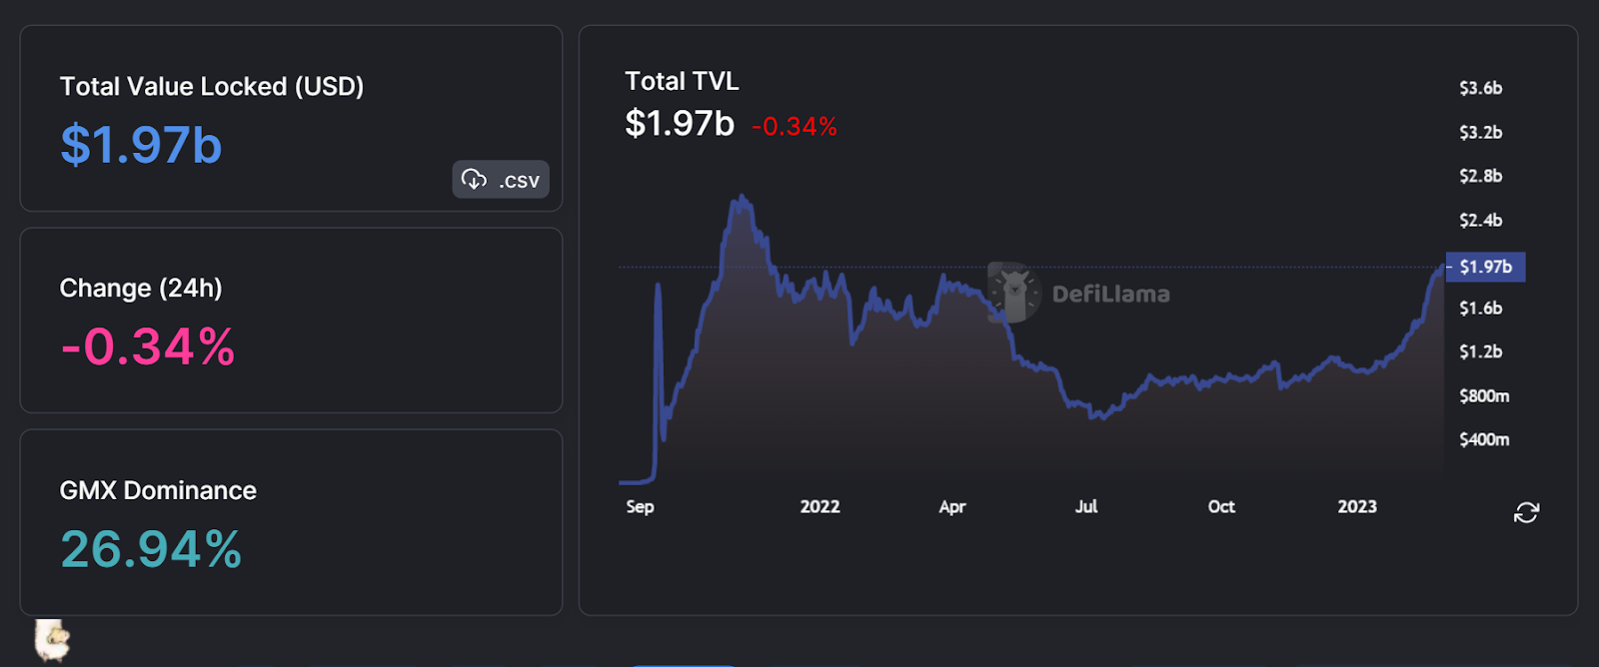Click the GMX Dominance 26.94% value
This screenshot has height=667, width=1599.
(x=151, y=549)
